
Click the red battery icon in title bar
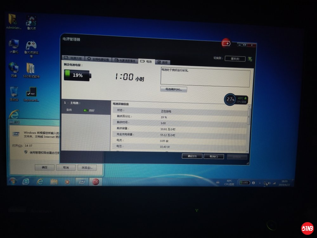click(x=226, y=43)
